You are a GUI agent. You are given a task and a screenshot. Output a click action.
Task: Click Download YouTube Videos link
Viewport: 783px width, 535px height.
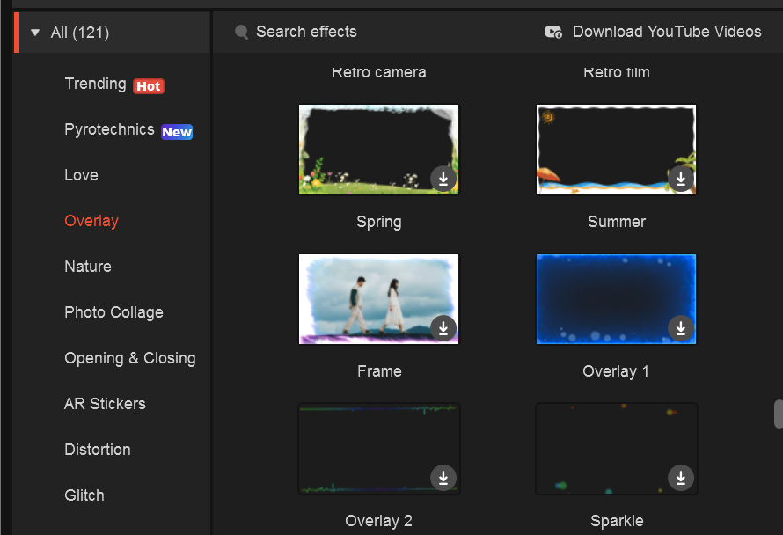tap(666, 32)
